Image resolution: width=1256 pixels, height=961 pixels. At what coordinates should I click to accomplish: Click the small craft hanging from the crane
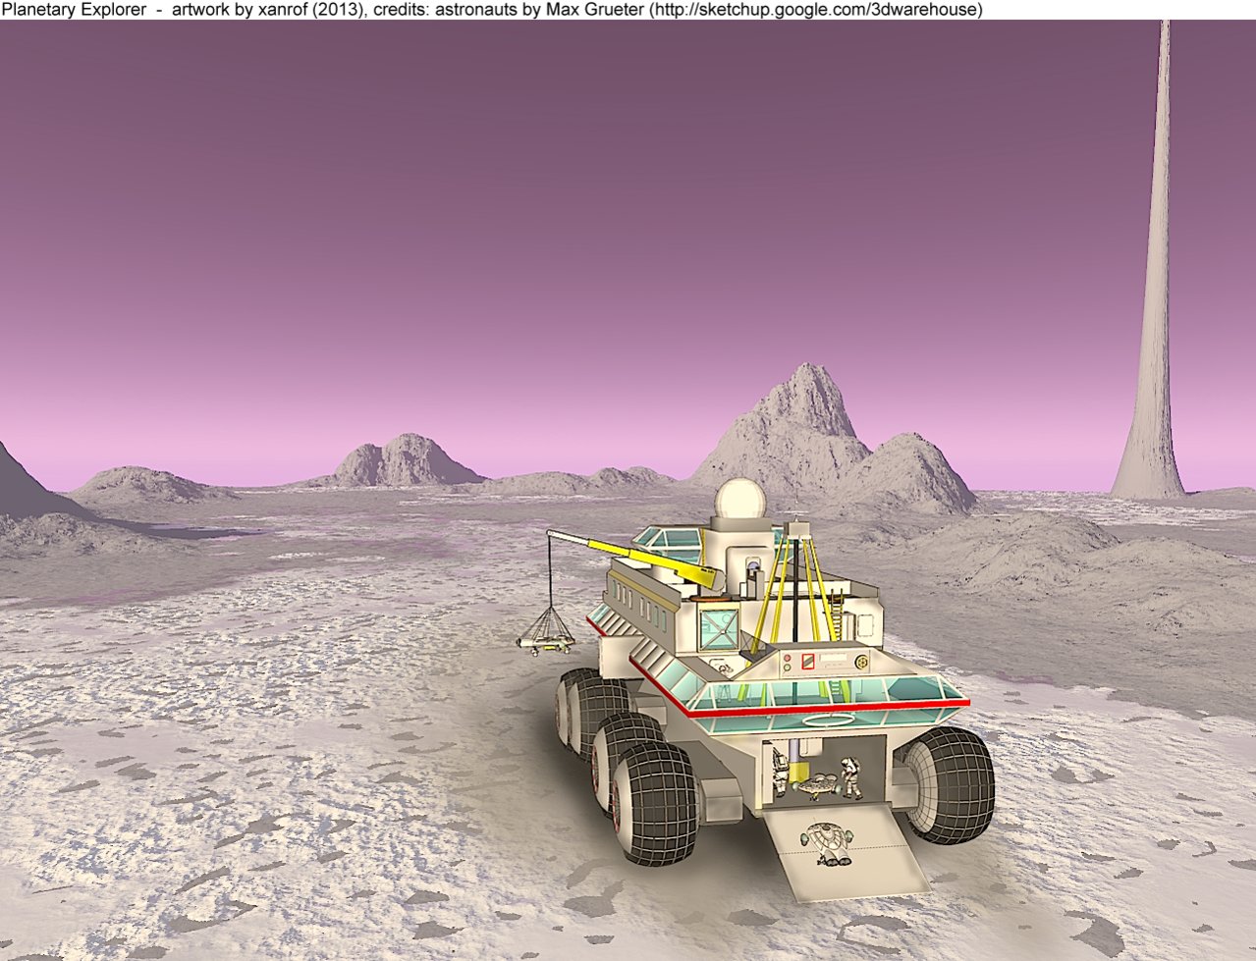tap(546, 637)
